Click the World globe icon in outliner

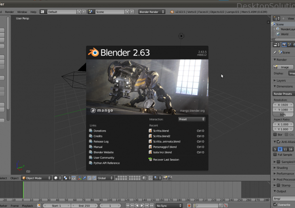(x=278, y=34)
